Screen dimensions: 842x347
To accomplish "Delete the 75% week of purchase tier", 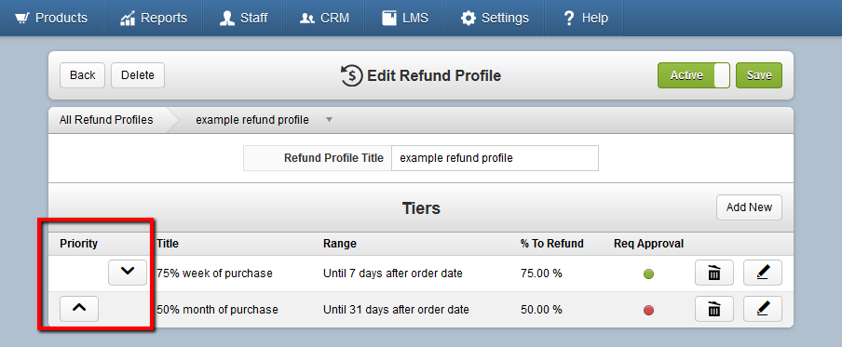I will pyautogui.click(x=714, y=273).
